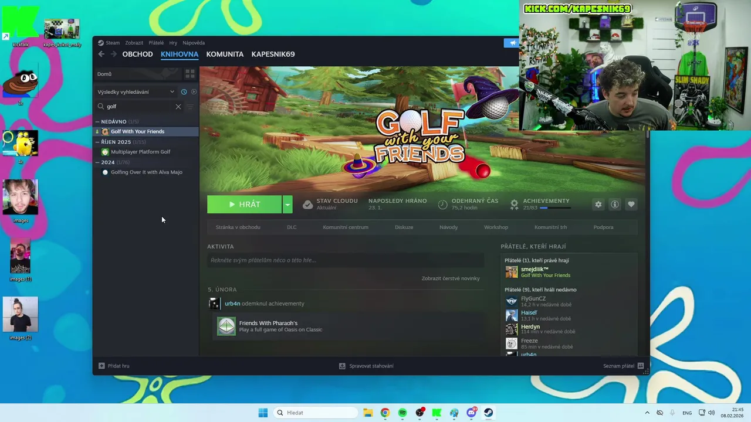The image size is (751, 422).
Task: Toggle the ready-to-play filter icon
Action: [194, 92]
